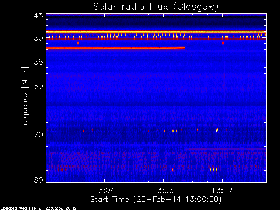Click the yellow burst cluster near 78 MHz at 13:11
This screenshot has width=280, height=210.
point(213,170)
